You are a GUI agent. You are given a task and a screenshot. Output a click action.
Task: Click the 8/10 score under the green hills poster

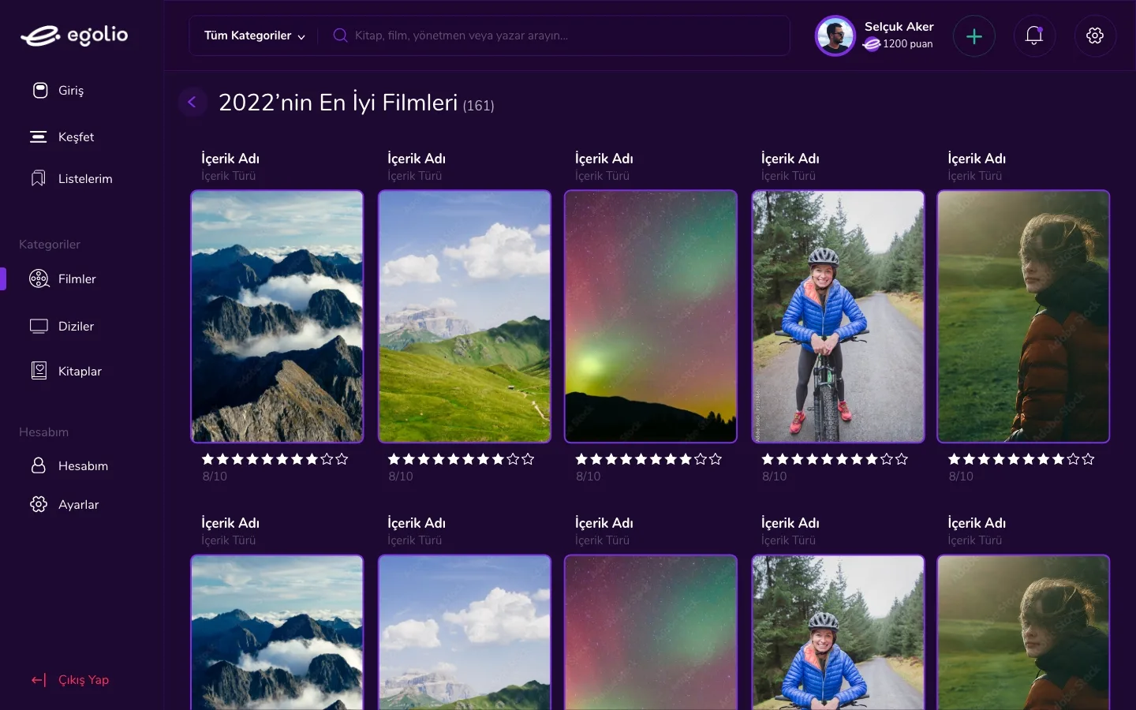coord(401,476)
